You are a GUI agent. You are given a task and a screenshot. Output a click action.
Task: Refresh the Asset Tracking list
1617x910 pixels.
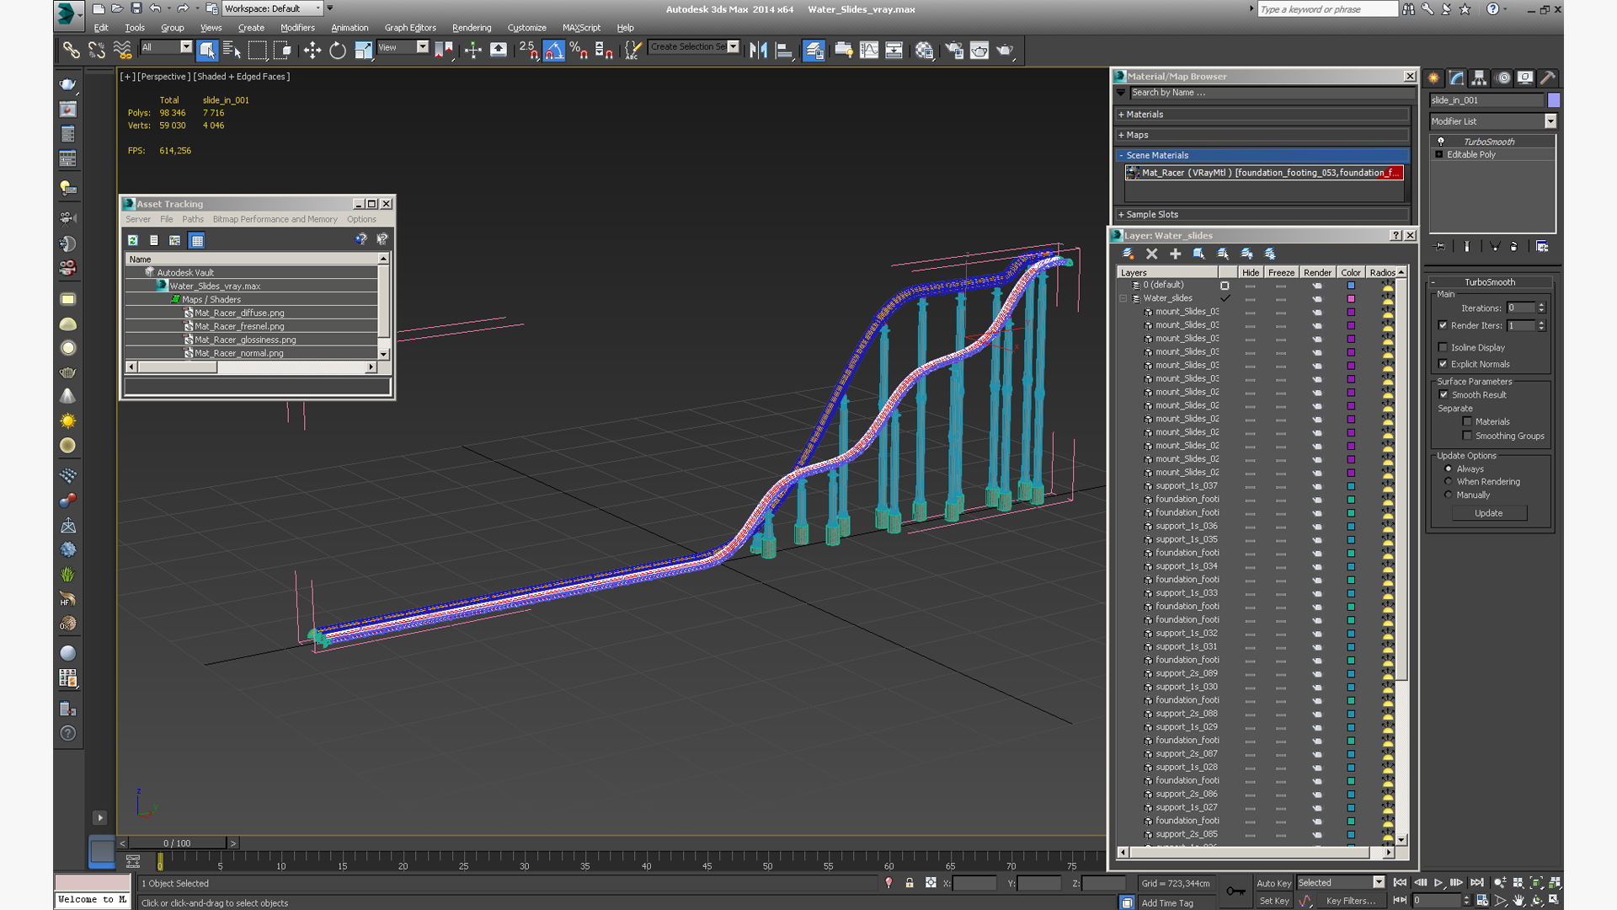tap(133, 240)
